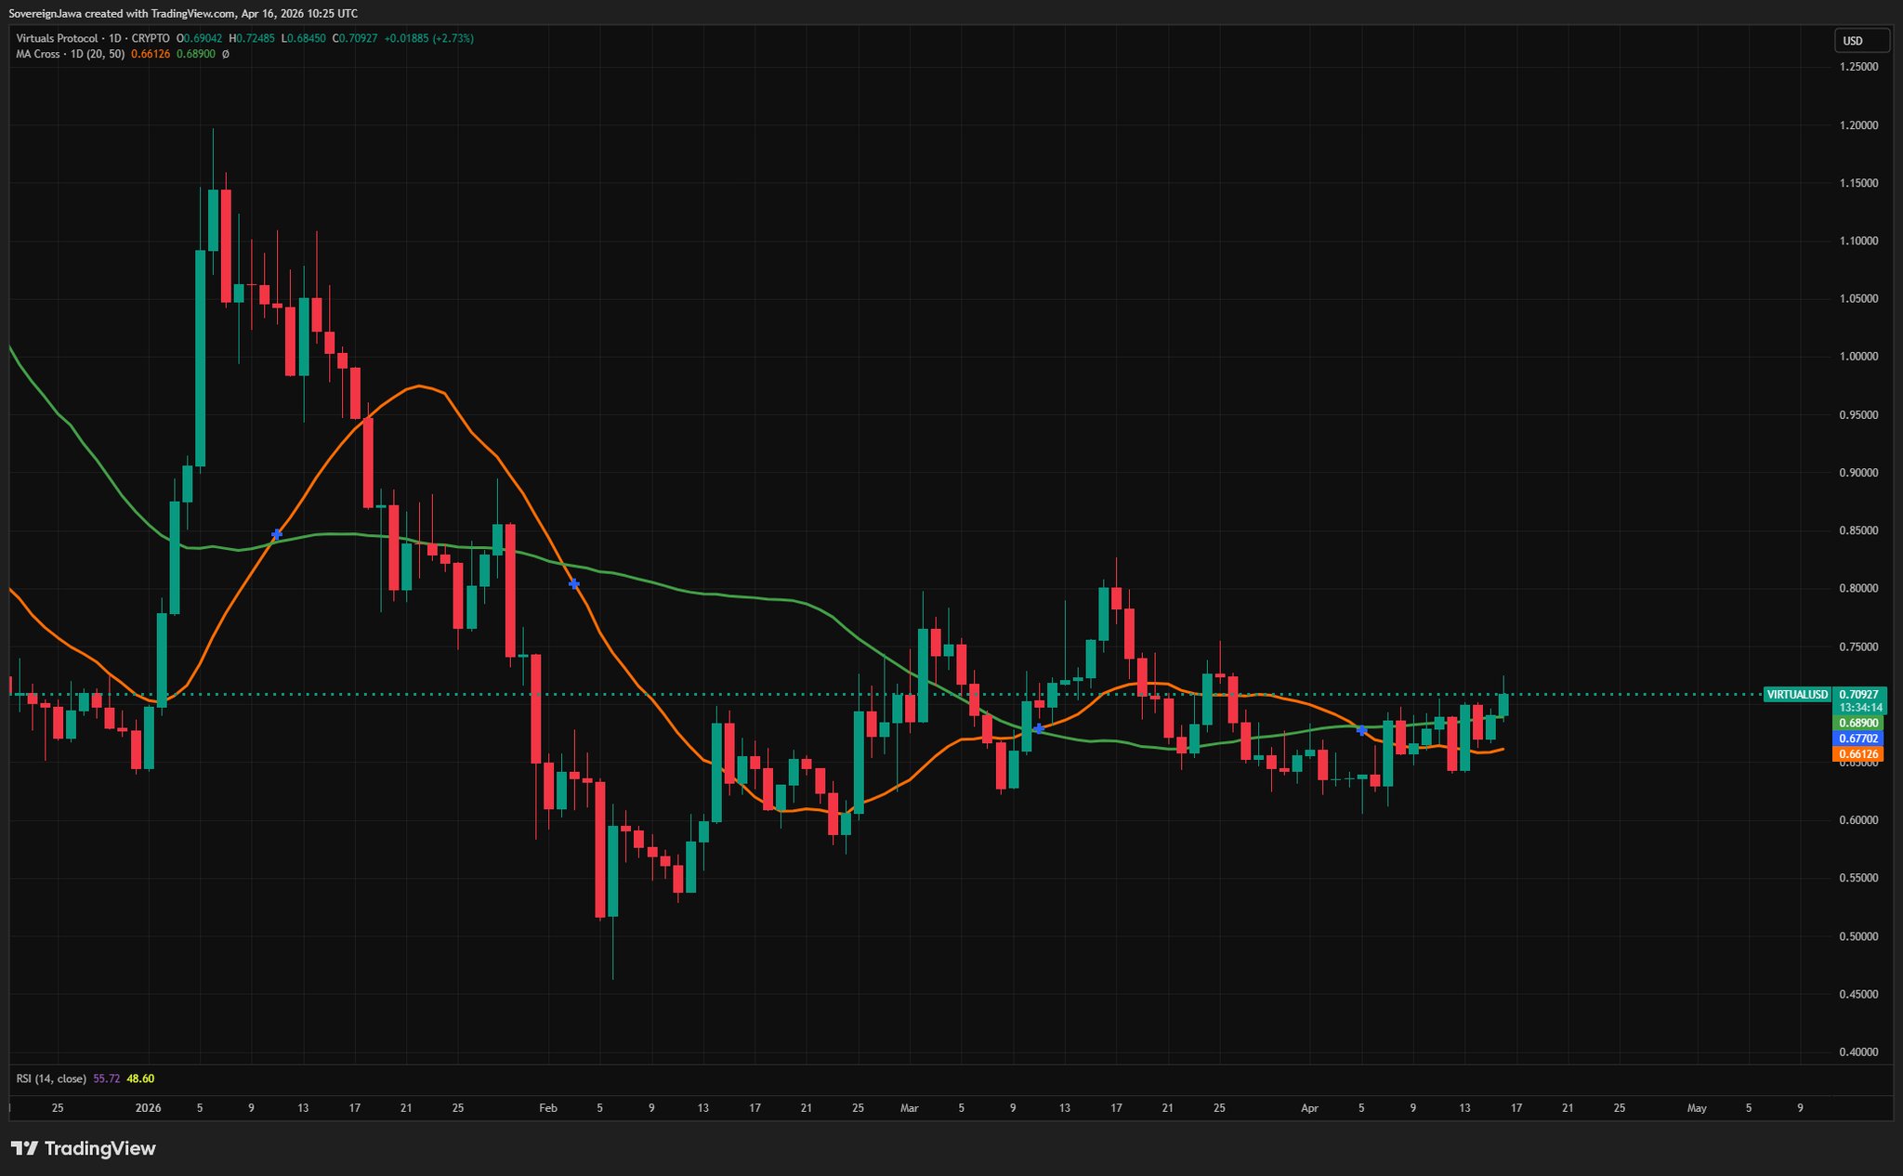Click the blue cross marker in early February
1903x1176 pixels.
point(574,583)
